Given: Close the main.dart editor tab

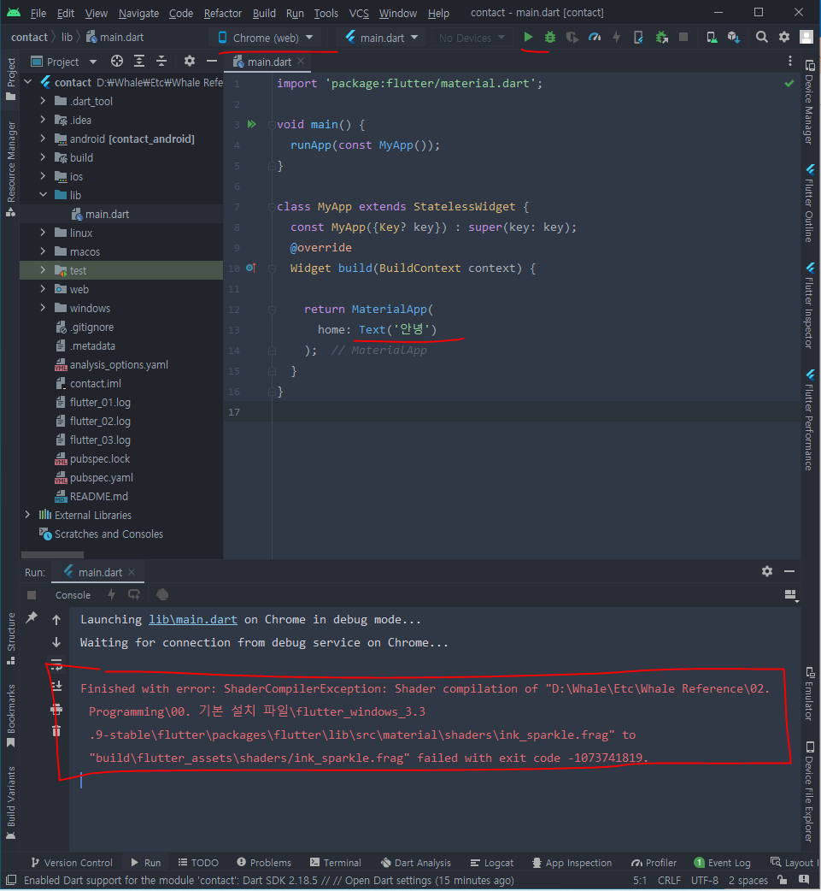Looking at the screenshot, I should point(301,61).
